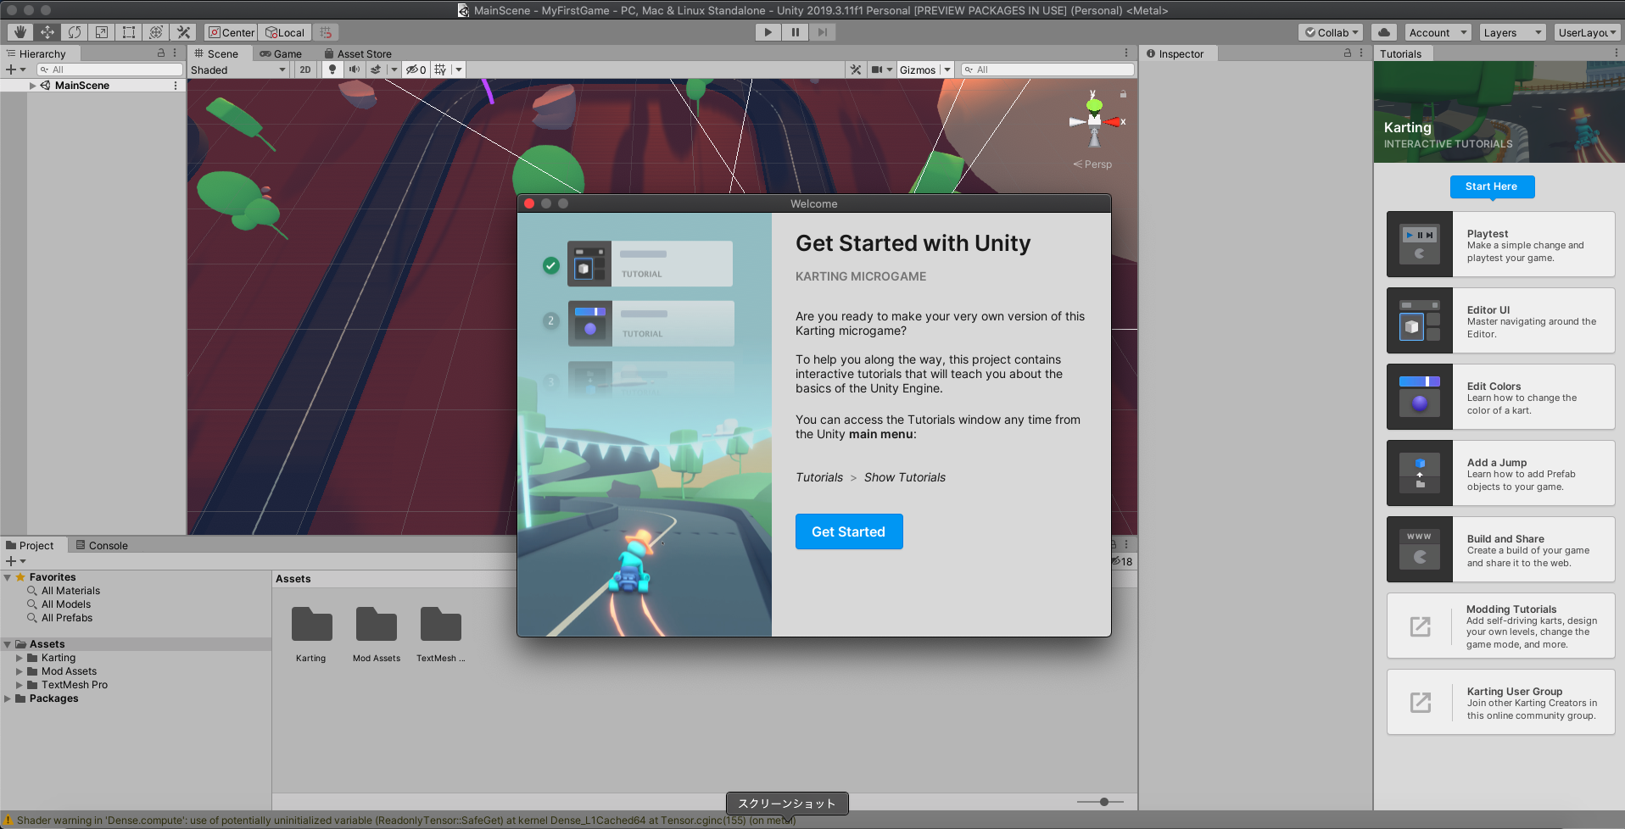Select the Mod Assets folder thumbnail
Viewport: 1625px width, 829px height.
[x=377, y=635]
